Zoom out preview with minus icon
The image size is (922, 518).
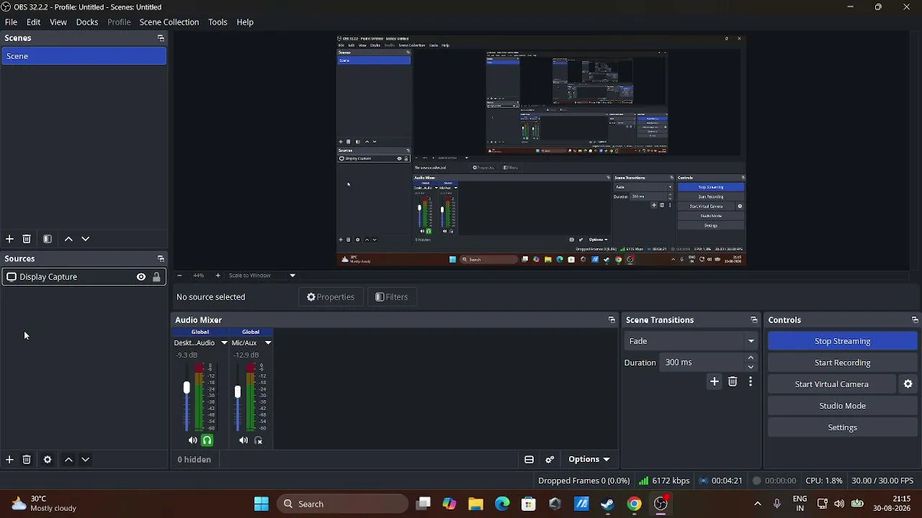pos(179,276)
